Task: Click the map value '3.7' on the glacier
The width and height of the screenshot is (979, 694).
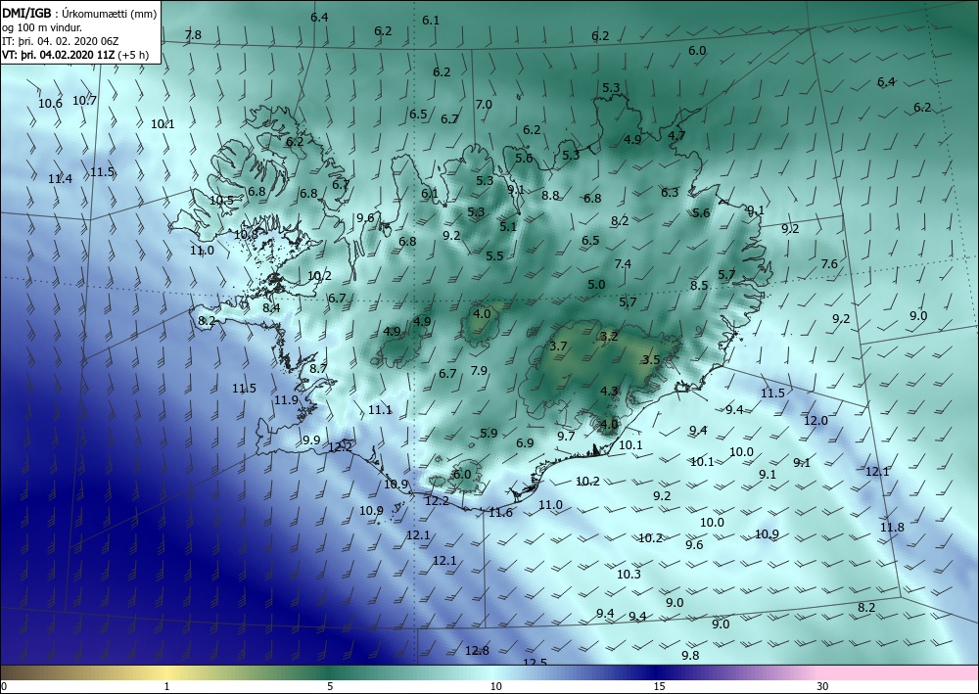Action: [x=558, y=347]
